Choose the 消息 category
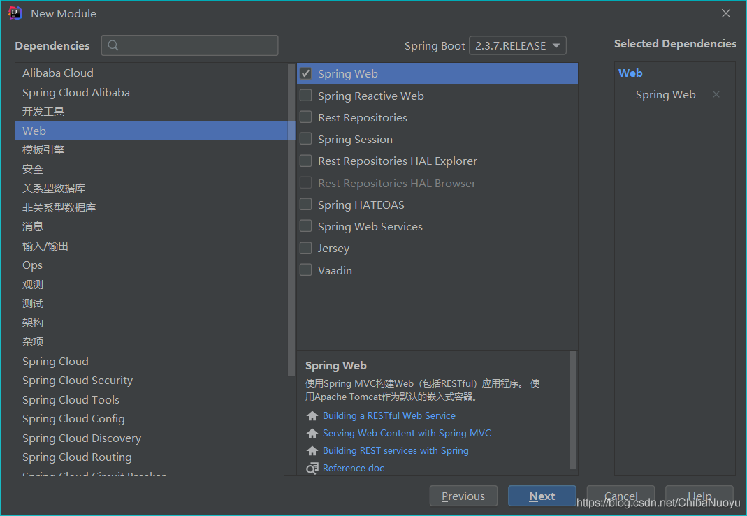 152,227
